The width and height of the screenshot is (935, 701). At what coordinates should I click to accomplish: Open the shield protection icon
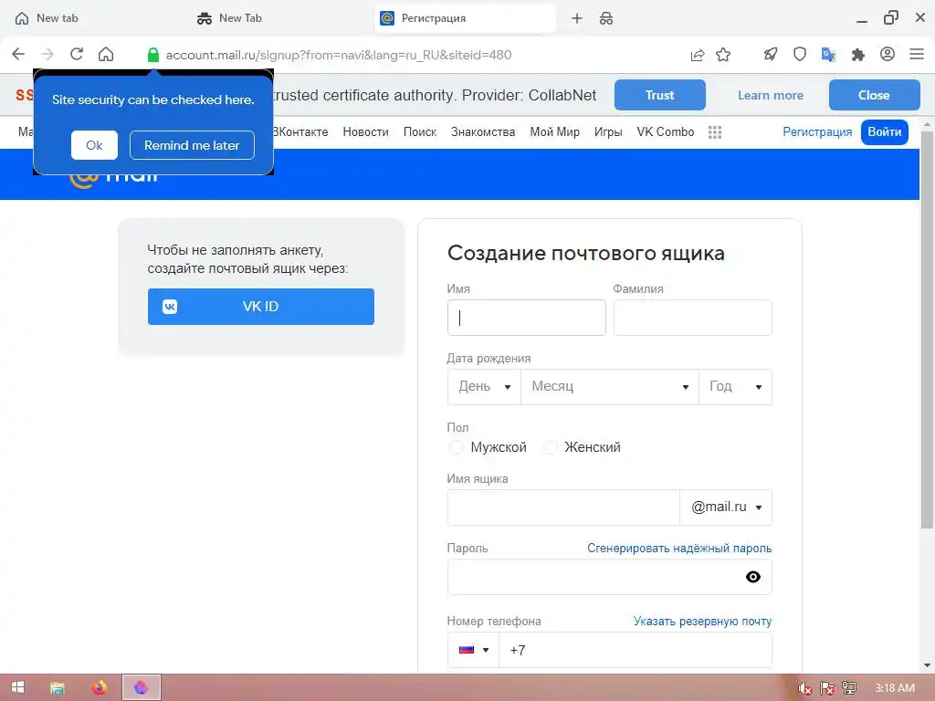pos(800,55)
